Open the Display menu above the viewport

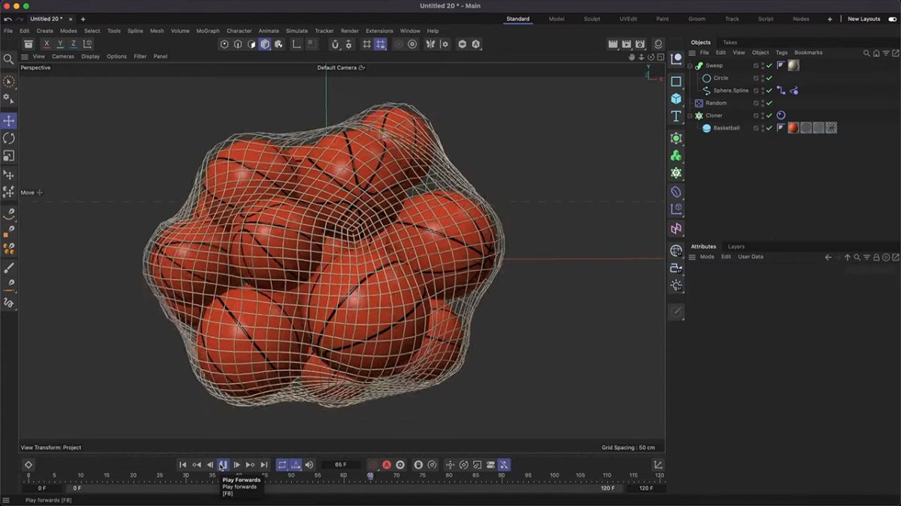coord(90,55)
